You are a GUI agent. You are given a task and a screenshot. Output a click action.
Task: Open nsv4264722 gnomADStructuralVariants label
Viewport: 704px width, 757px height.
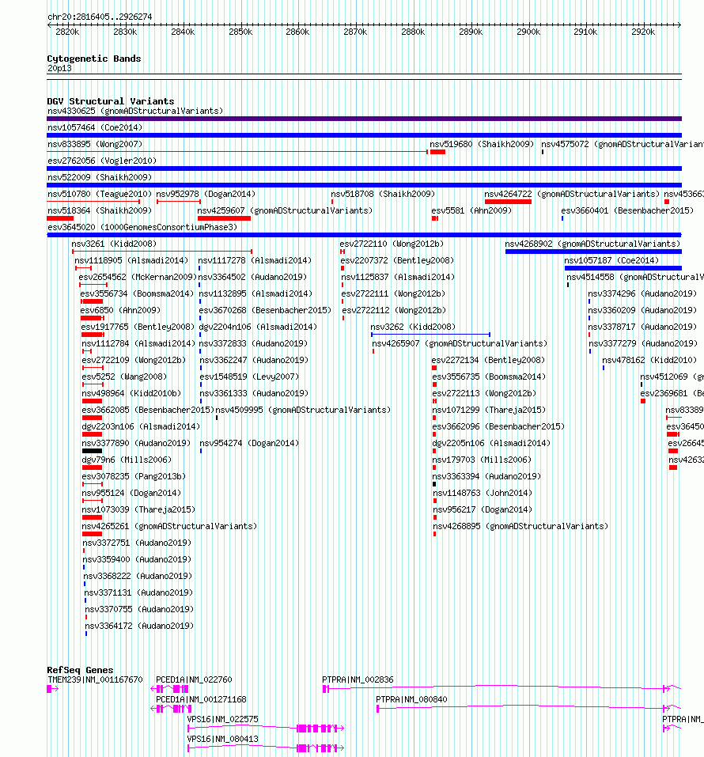point(572,194)
